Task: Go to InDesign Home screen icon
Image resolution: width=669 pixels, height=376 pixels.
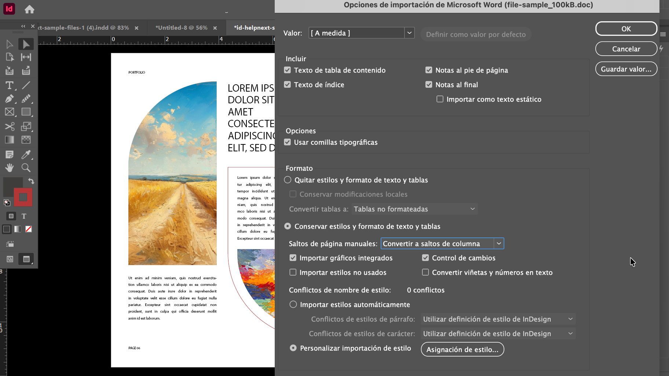Action: tap(29, 9)
